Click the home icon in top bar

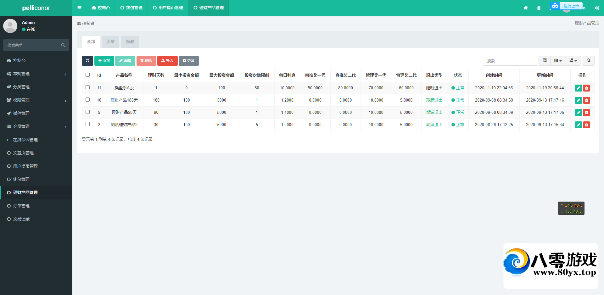click(x=526, y=8)
